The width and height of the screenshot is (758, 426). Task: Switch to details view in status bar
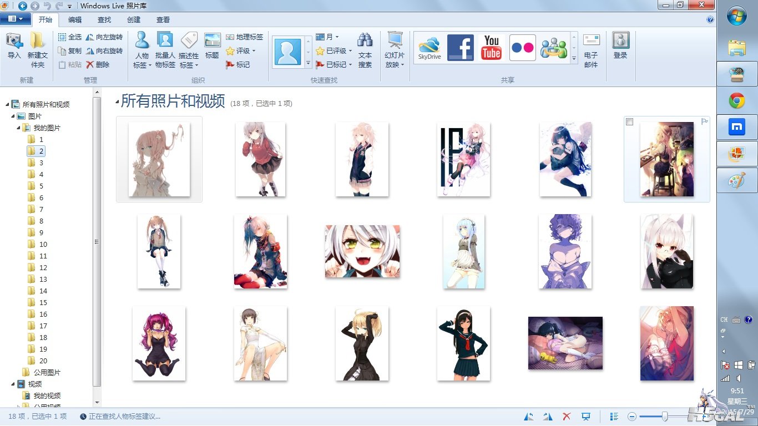tap(614, 417)
